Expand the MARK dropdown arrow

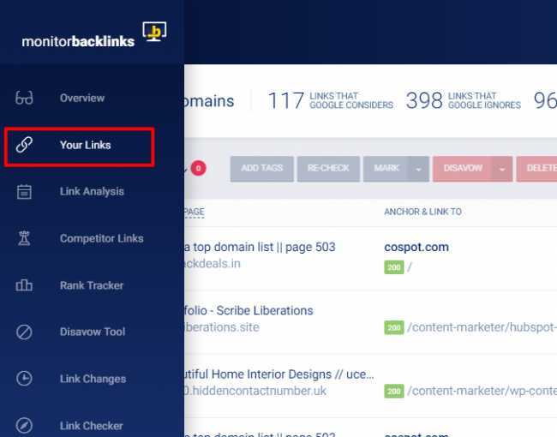tap(419, 169)
